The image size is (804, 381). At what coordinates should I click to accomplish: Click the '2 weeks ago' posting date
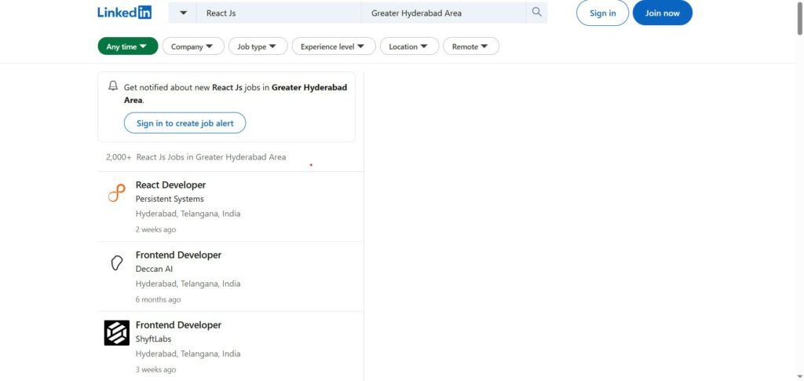156,229
